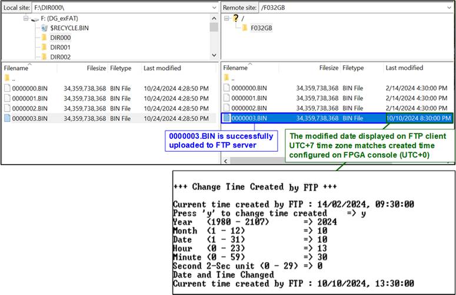The width and height of the screenshot is (456, 295).
Task: Click the DIR002 folder icon
Action: tap(44, 56)
